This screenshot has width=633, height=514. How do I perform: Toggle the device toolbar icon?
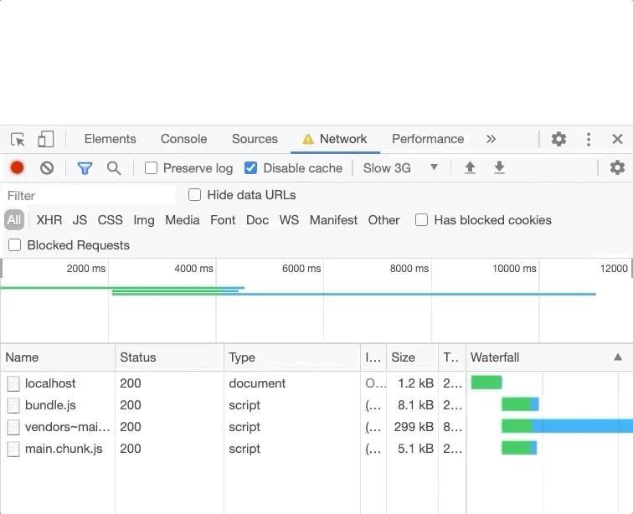(x=46, y=140)
